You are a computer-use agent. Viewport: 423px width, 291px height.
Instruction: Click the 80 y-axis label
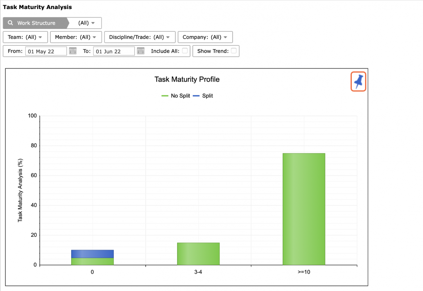[34, 145]
